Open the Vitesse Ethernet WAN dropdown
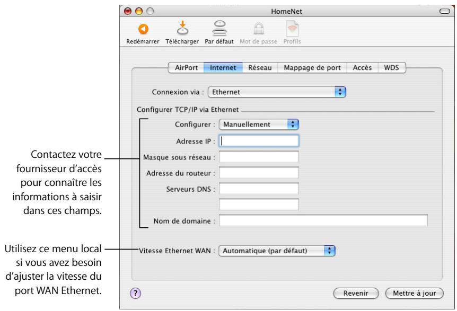The image size is (457, 311). [x=277, y=251]
